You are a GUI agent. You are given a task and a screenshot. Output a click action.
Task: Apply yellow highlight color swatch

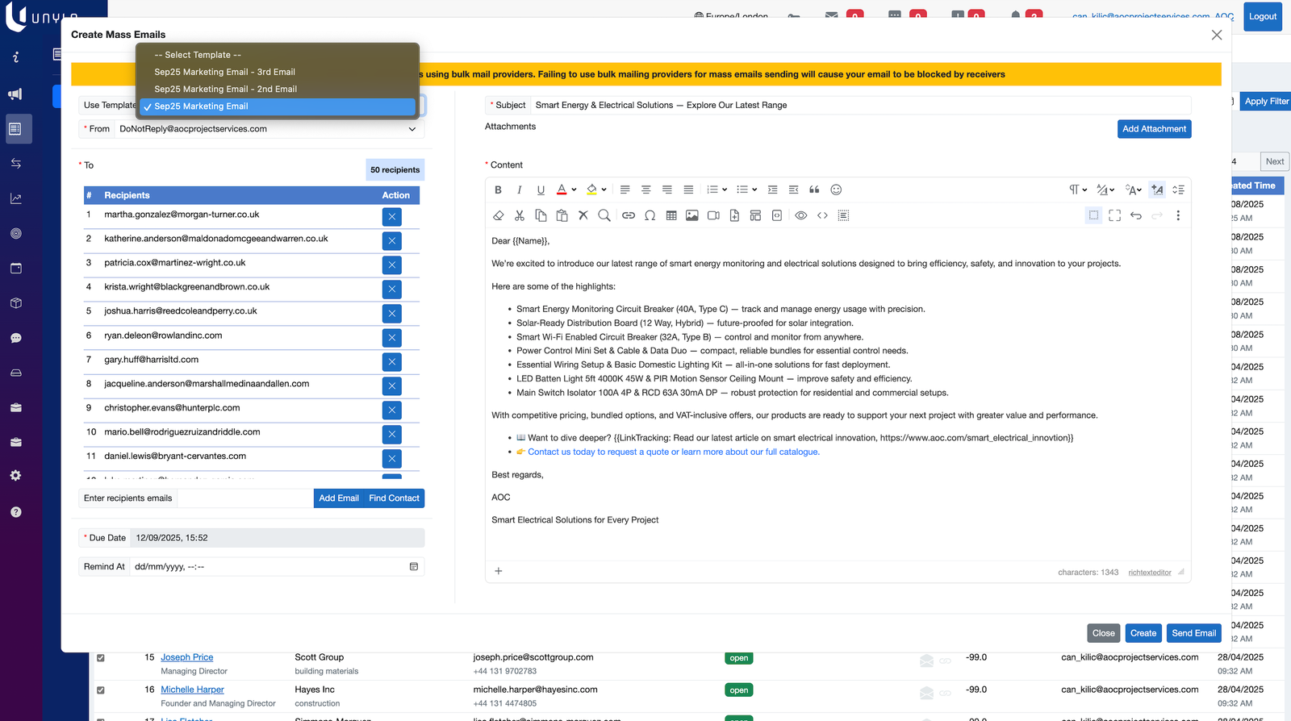pos(591,190)
